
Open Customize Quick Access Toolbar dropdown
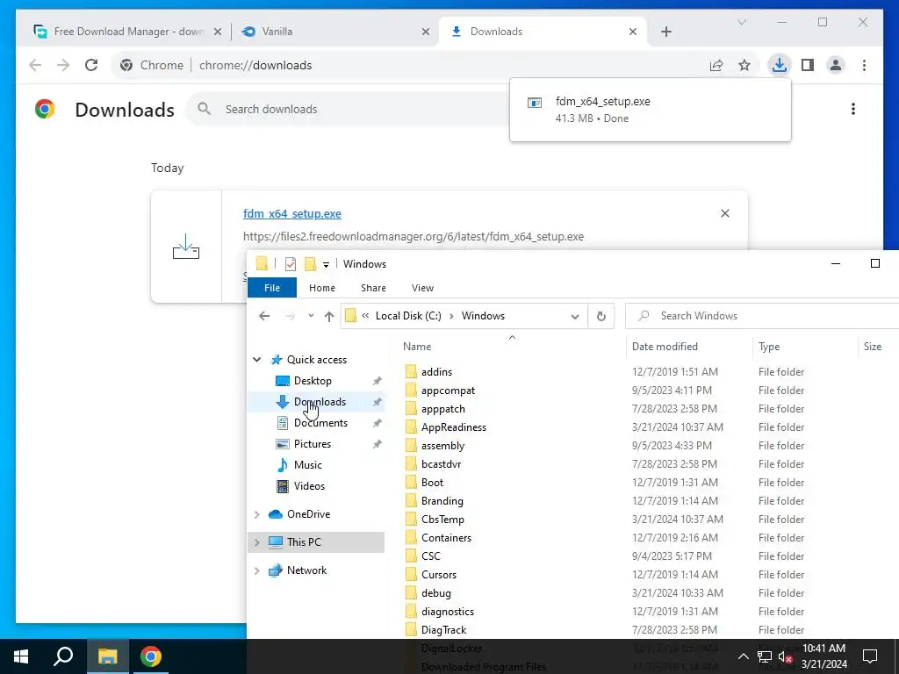326,264
